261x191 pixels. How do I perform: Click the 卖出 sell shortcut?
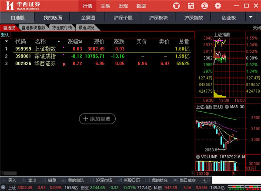29,181
